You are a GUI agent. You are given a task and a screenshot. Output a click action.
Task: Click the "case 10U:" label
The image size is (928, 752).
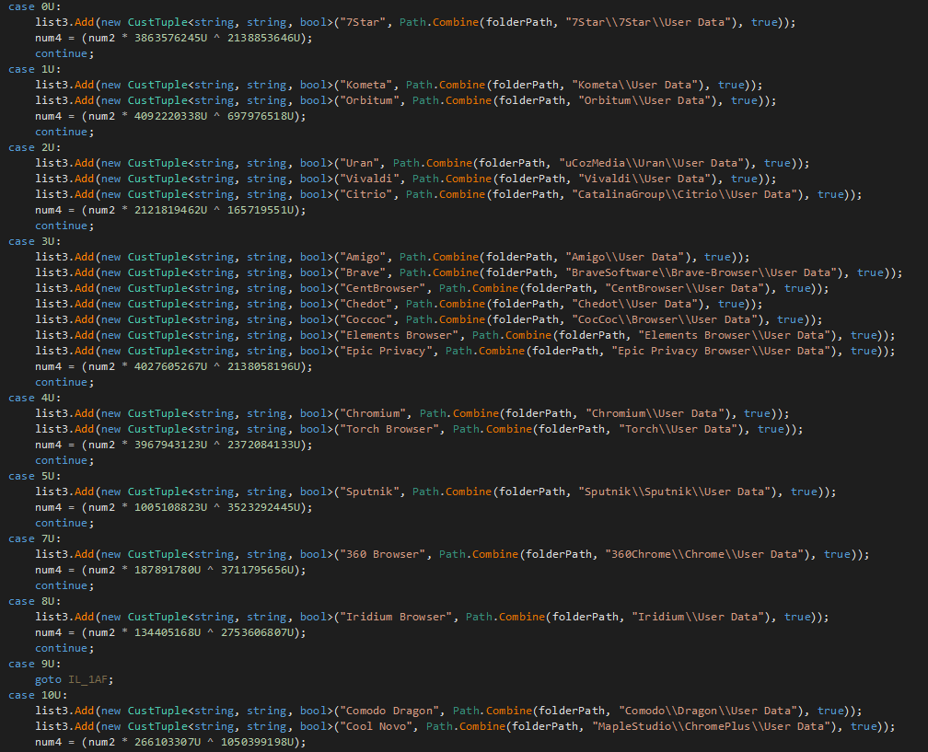38,696
